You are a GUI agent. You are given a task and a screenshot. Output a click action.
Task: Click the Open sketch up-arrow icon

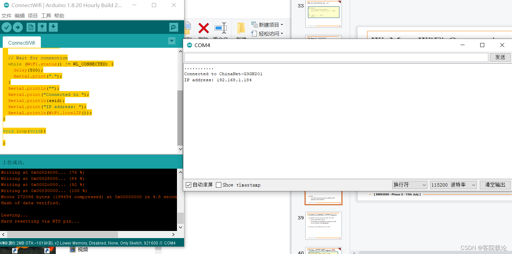(42, 27)
